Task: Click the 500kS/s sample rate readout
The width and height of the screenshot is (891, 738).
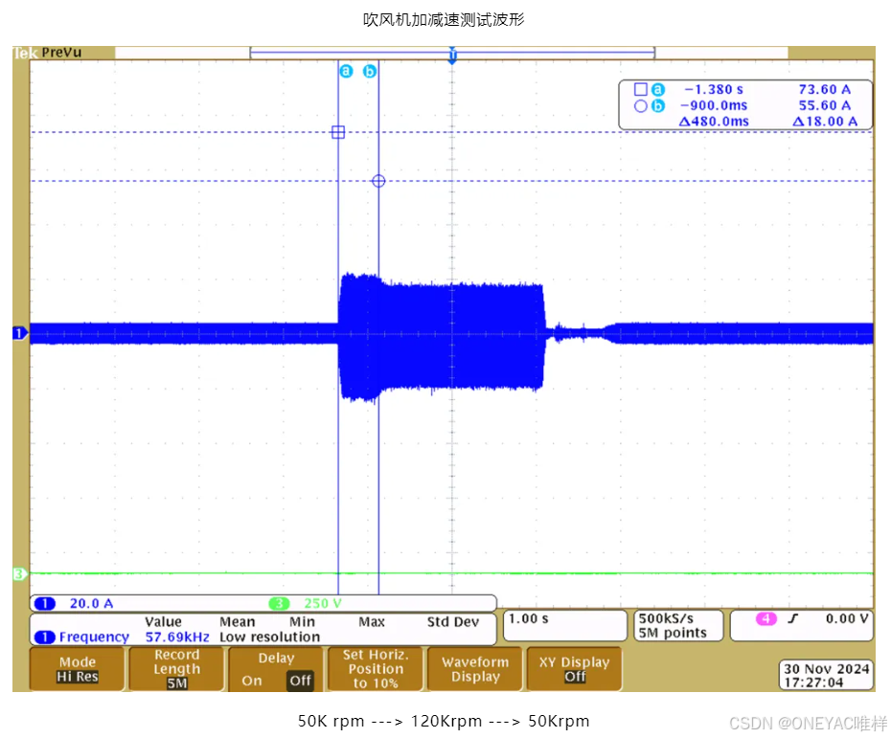Action: (x=666, y=618)
